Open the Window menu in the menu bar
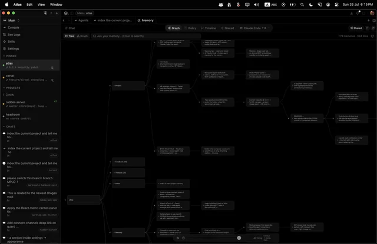Viewport: 377px width, 244px height. [56, 5]
